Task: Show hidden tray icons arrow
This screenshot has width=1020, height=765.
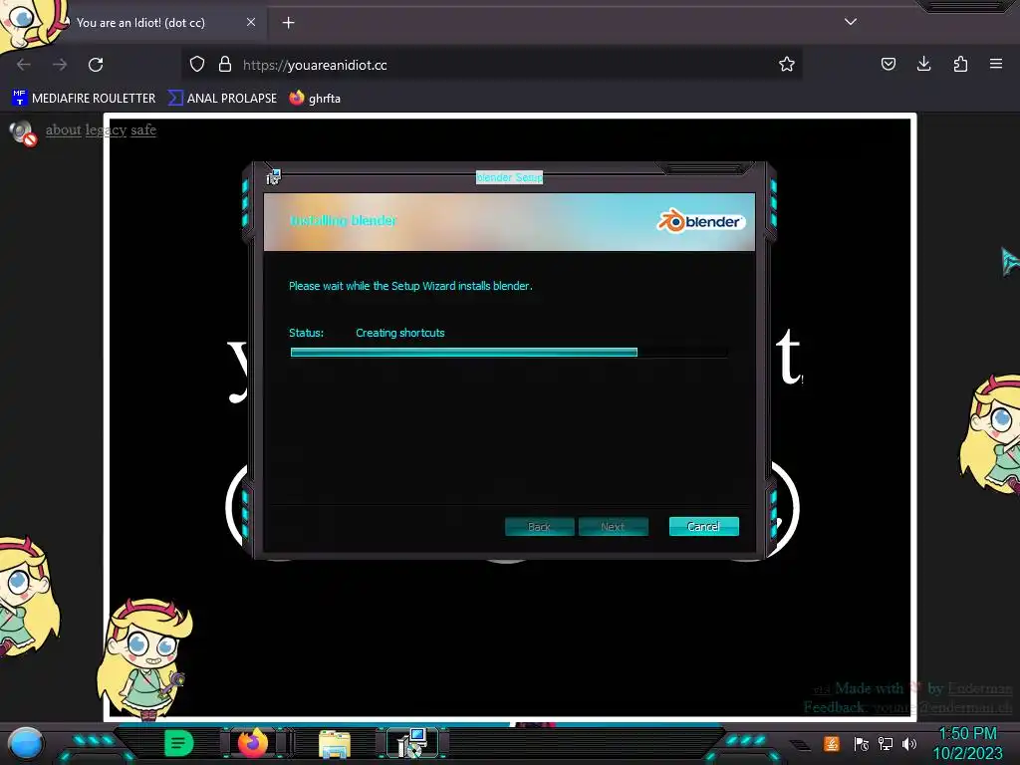Action: [x=801, y=745]
